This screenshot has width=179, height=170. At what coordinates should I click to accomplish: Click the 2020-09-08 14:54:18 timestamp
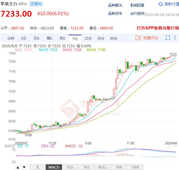tap(162, 15)
